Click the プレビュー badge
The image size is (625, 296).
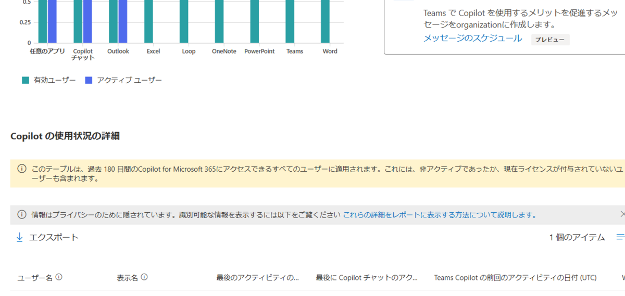[x=551, y=40]
